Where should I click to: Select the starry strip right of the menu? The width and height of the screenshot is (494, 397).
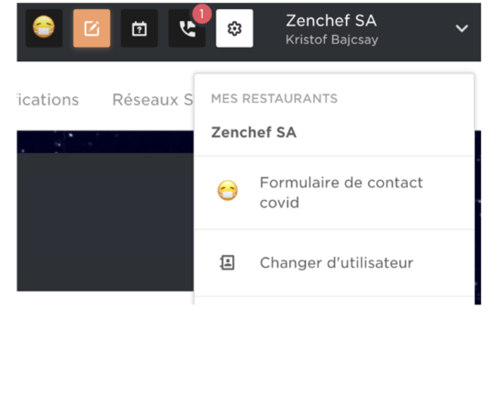pyautogui.click(x=478, y=217)
